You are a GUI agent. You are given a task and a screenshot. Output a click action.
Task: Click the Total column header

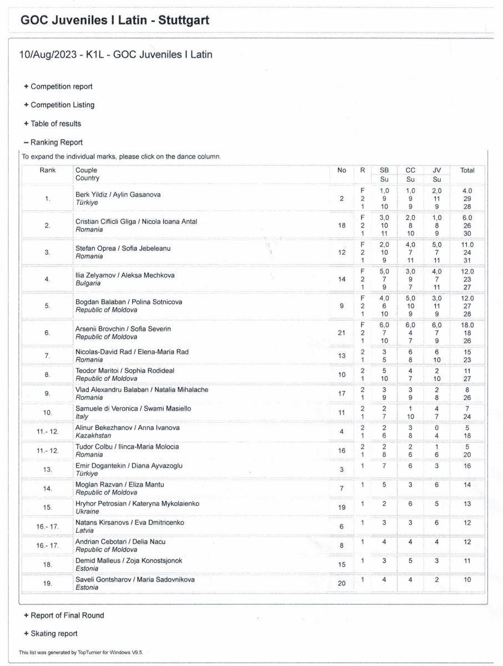467,170
